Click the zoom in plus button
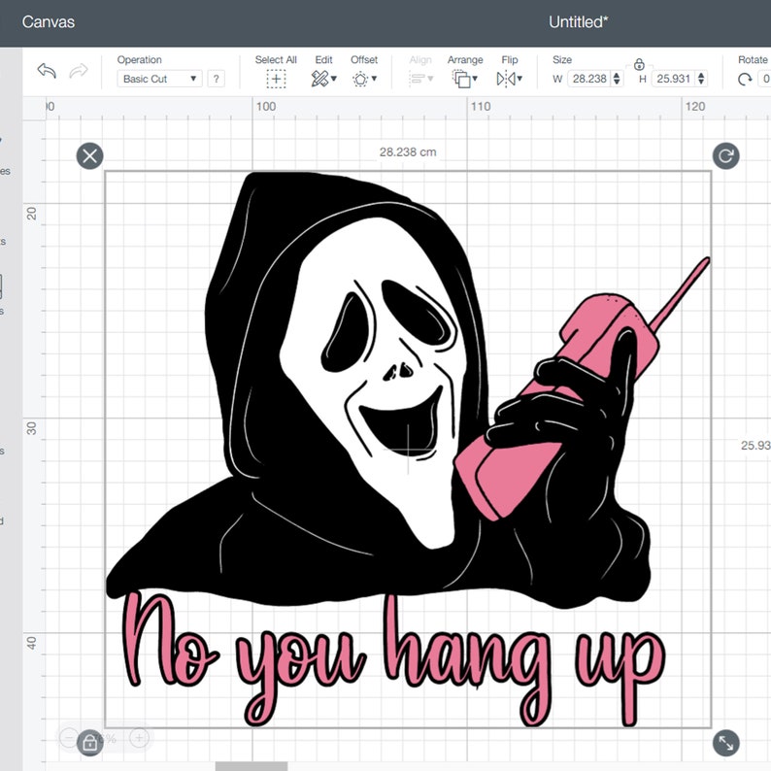Viewport: 771px width, 771px height. click(139, 738)
